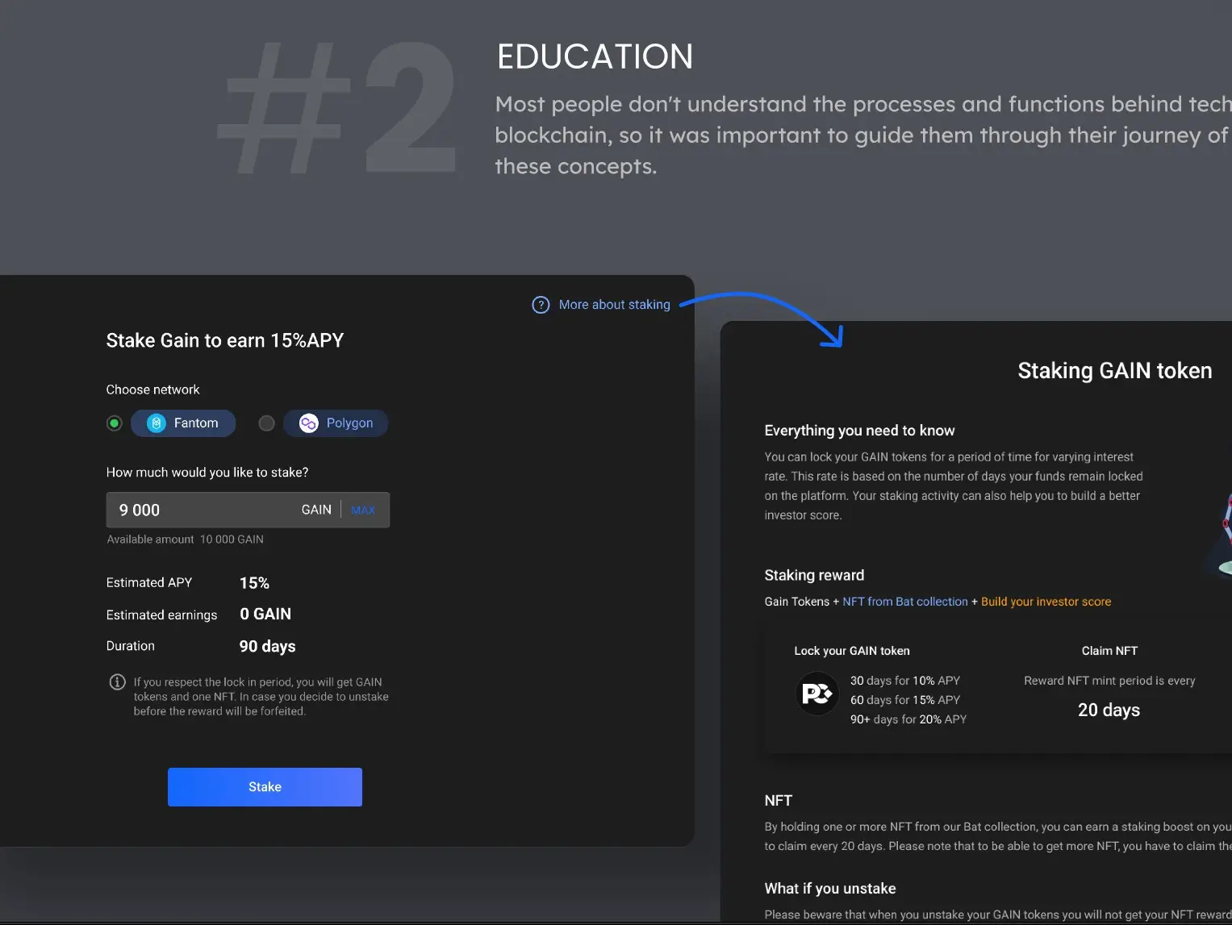Click the 90 days duration value
This screenshot has height=925, width=1232.
click(x=267, y=647)
